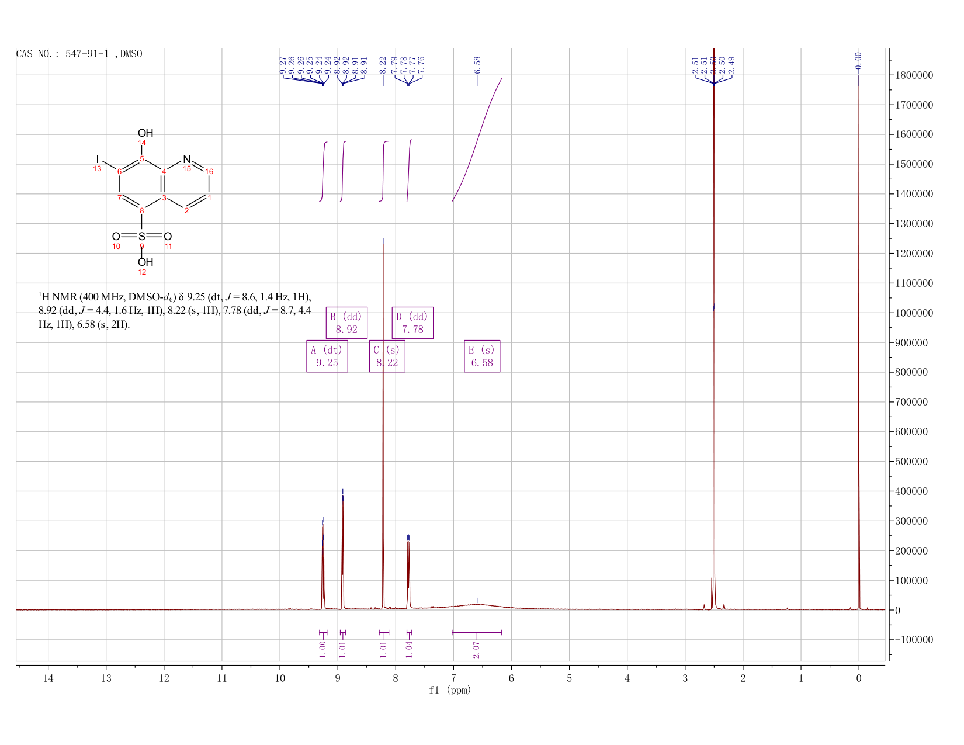Click the integral value 1.00 below the spectrum

[x=323, y=649]
